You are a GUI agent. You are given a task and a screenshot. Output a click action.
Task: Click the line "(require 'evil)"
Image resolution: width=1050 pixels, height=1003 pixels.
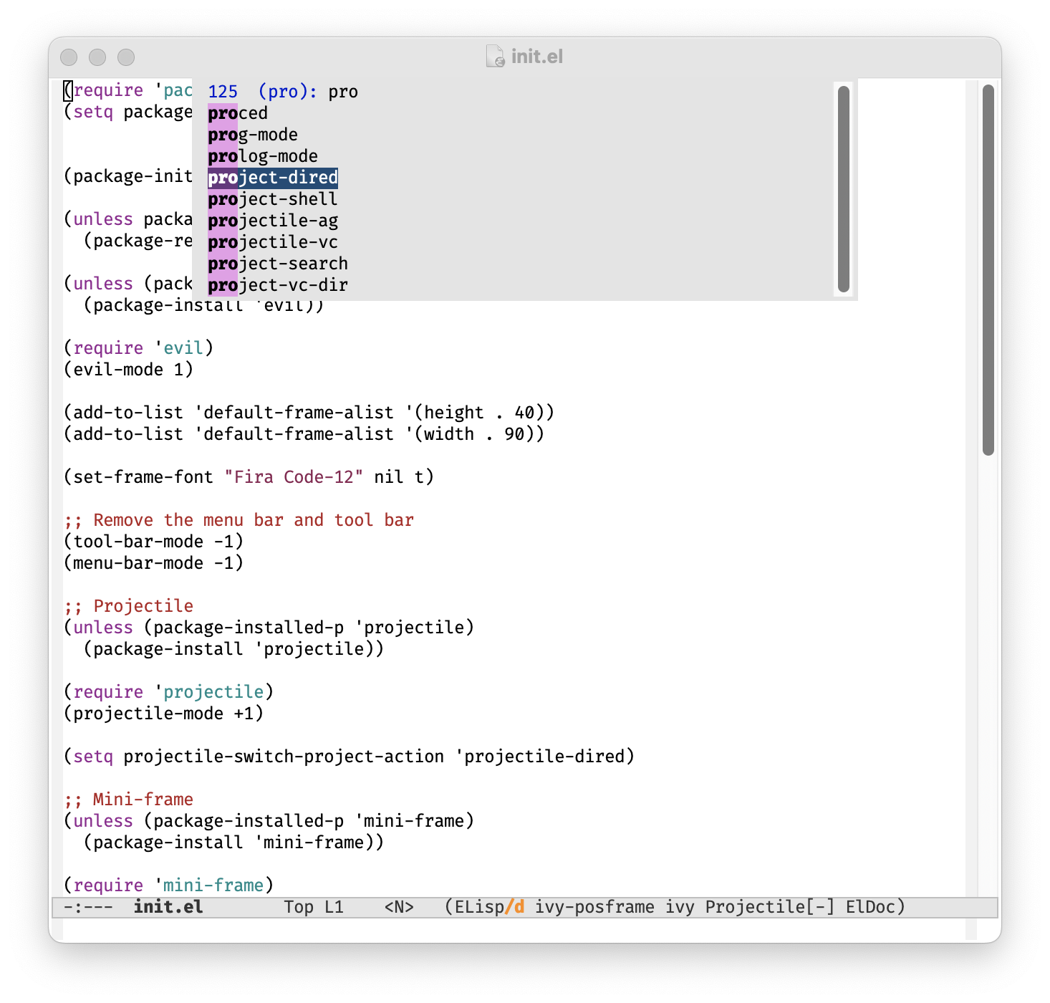point(138,348)
